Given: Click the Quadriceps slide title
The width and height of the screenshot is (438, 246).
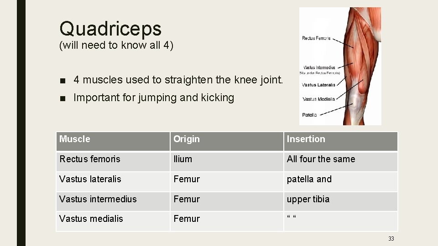Looking at the screenshot, I should click(x=110, y=29).
